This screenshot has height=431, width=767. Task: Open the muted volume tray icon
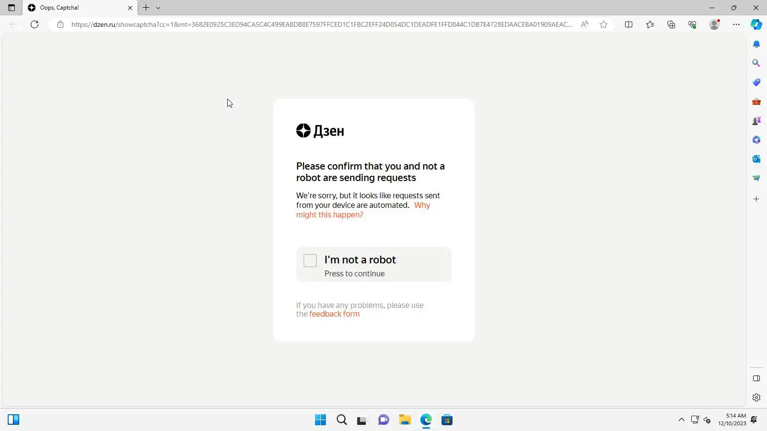(707, 420)
